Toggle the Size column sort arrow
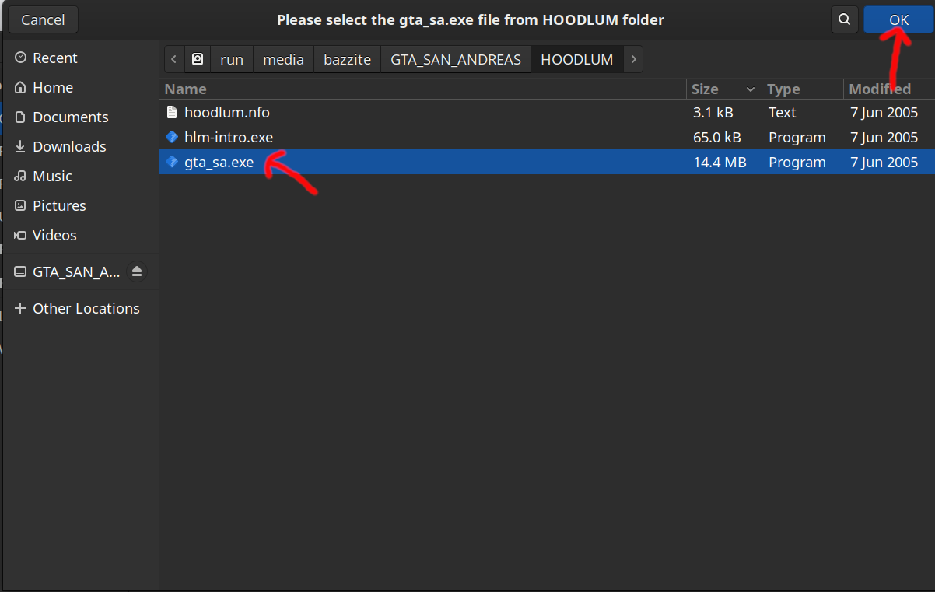Screen dimensions: 935x592 pos(751,89)
